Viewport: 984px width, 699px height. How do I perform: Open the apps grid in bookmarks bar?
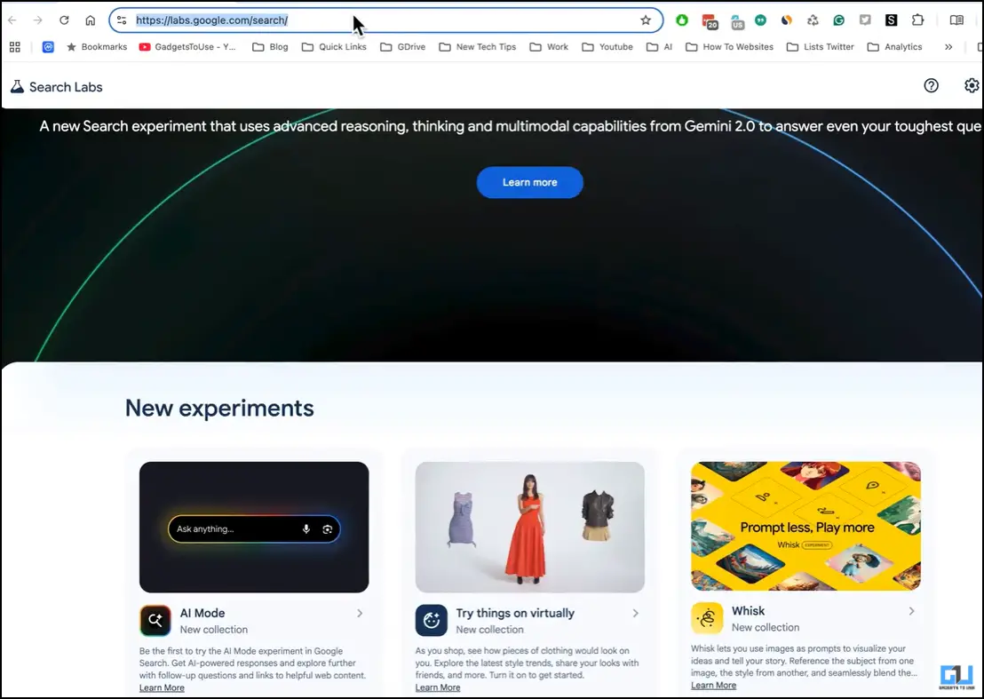(15, 47)
